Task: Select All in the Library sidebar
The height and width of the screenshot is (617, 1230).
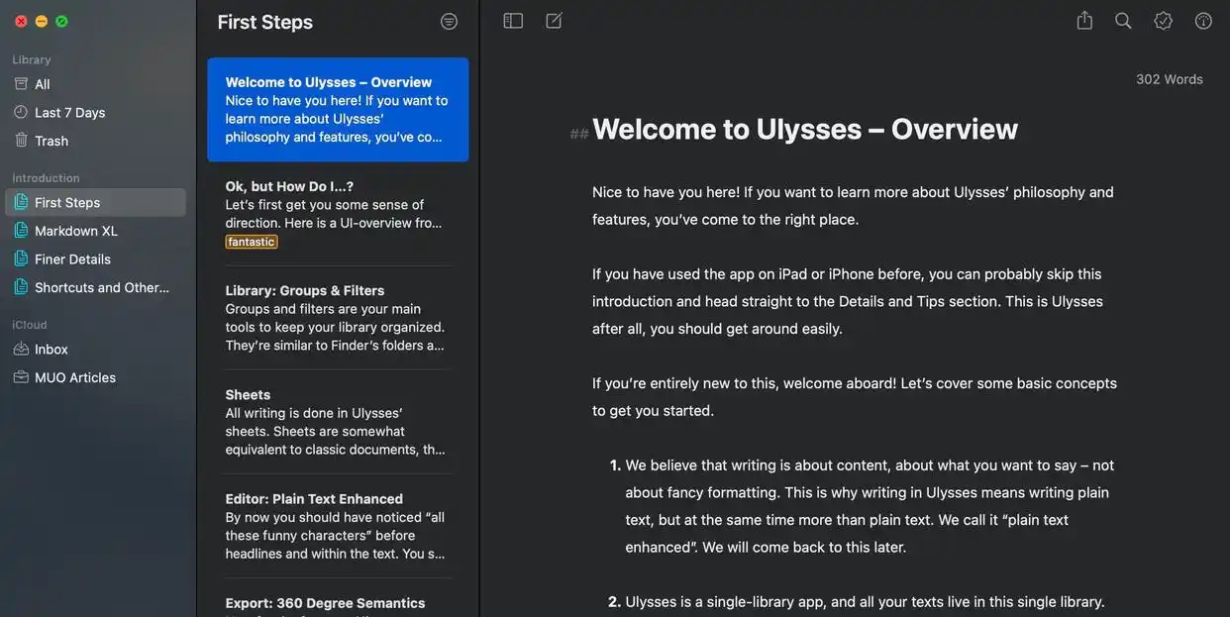Action: click(x=42, y=84)
